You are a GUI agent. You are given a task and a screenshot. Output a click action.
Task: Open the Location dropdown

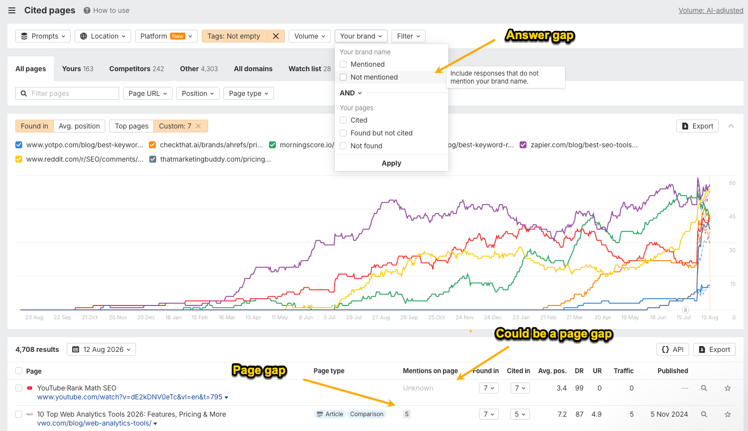[x=103, y=36]
